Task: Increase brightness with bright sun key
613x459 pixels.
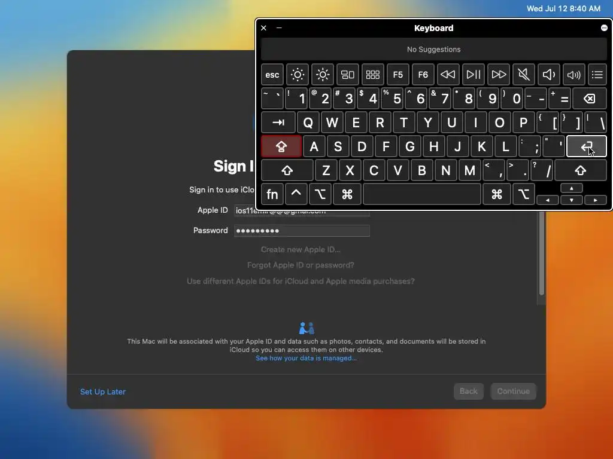Action: click(323, 75)
